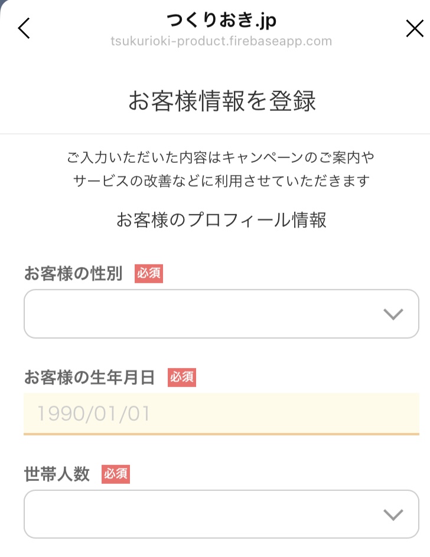The height and width of the screenshot is (557, 430).
Task: Click the 必須 badge beside お客様の性別
Action: (x=149, y=274)
